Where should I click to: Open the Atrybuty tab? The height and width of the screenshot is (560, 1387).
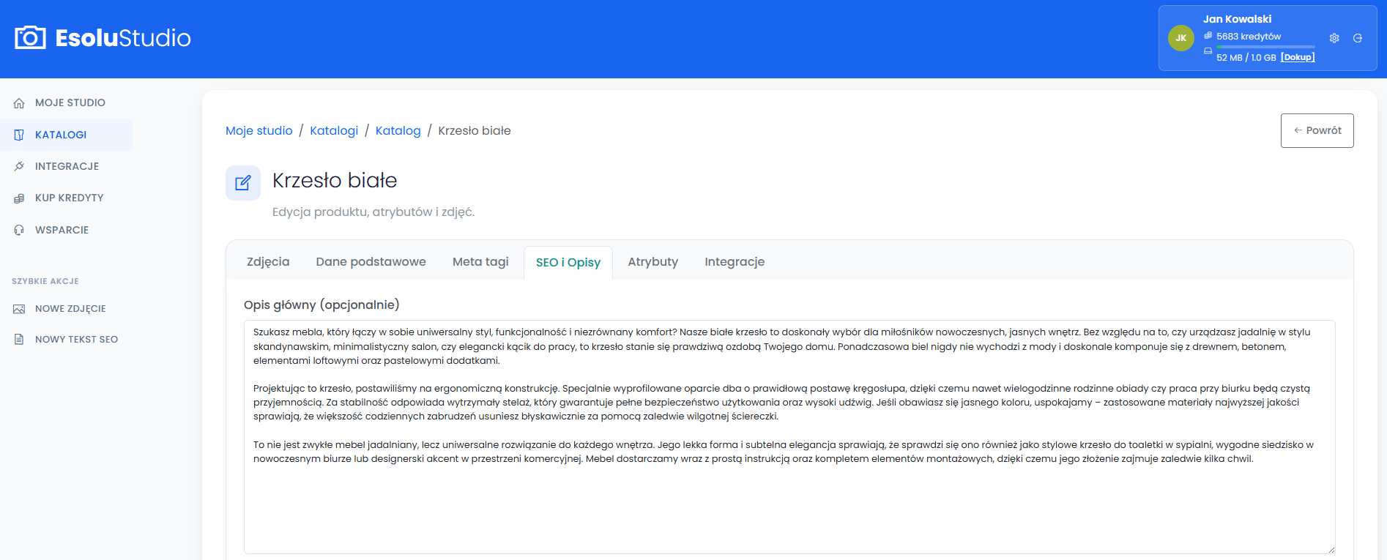[653, 262]
